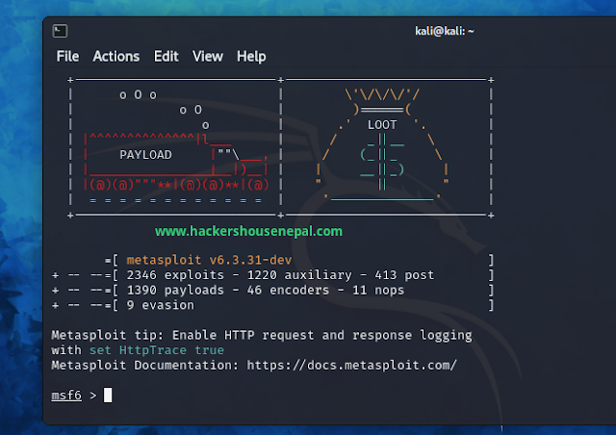Image resolution: width=616 pixels, height=435 pixels.
Task: Open the View menu
Action: (208, 57)
